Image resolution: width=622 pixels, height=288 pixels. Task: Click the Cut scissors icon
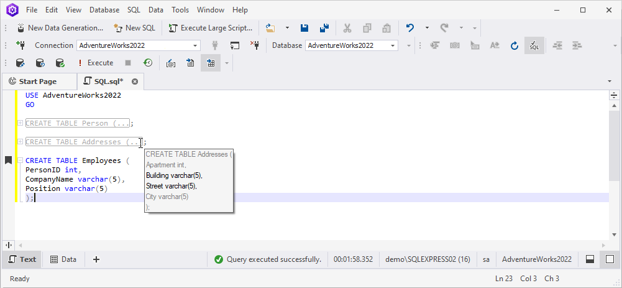point(347,28)
